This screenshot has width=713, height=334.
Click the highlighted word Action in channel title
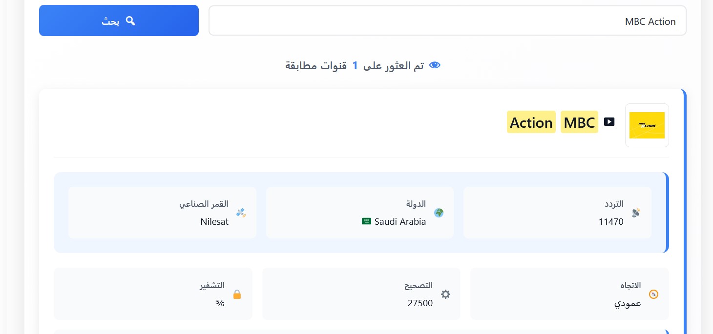[x=531, y=122]
